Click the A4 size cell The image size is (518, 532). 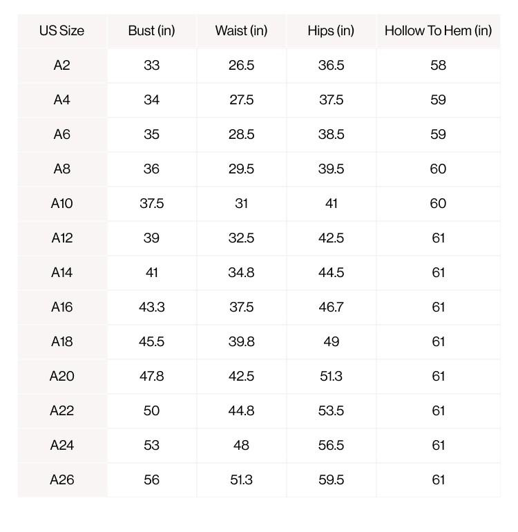pos(61,99)
